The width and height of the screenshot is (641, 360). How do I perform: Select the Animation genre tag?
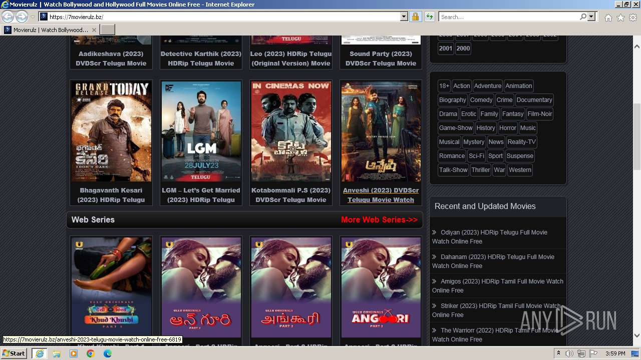(x=519, y=86)
